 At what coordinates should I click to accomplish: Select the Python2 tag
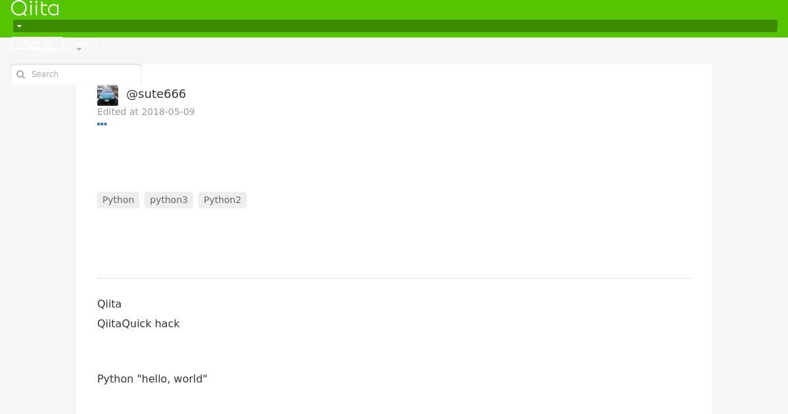[223, 200]
